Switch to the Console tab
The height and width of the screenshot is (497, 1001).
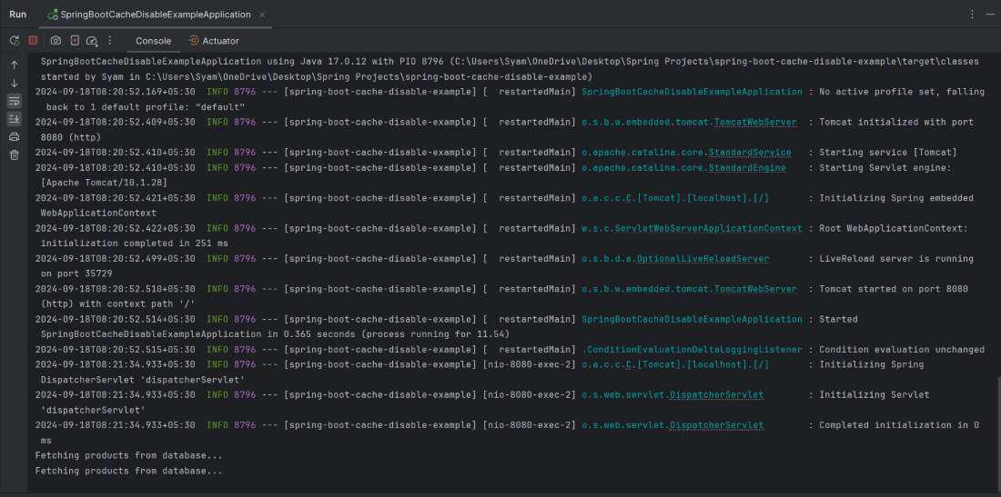[153, 41]
